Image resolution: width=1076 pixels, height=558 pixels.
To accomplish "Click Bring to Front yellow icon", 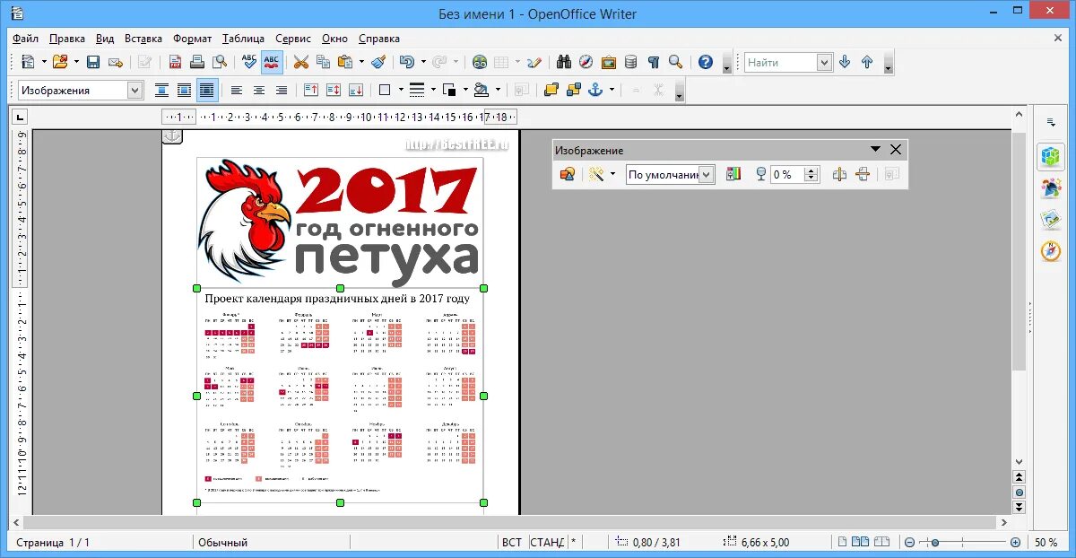I will point(551,90).
